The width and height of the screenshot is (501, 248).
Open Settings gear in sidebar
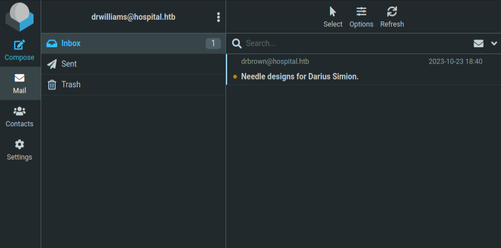20,150
